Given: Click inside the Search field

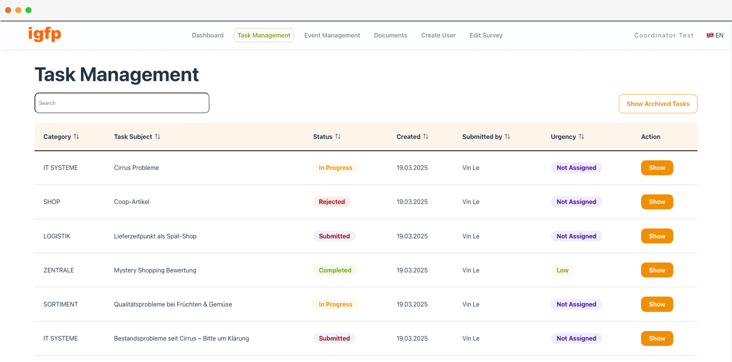Looking at the screenshot, I should coord(122,103).
